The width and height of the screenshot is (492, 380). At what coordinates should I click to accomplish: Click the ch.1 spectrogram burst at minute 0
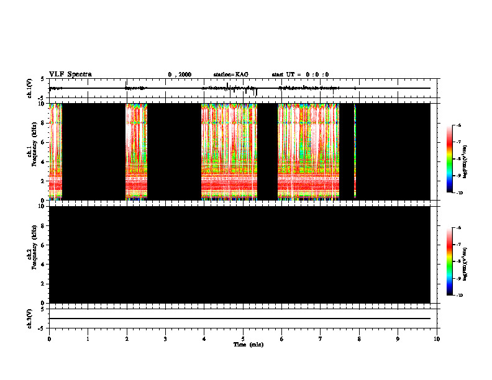click(x=55, y=152)
